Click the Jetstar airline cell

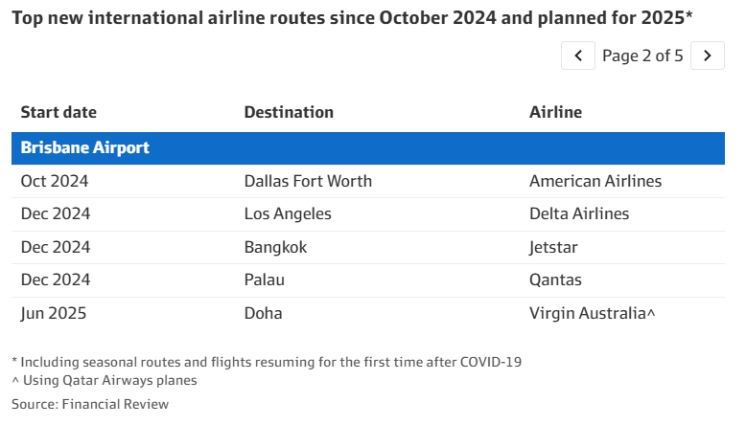pyautogui.click(x=553, y=247)
